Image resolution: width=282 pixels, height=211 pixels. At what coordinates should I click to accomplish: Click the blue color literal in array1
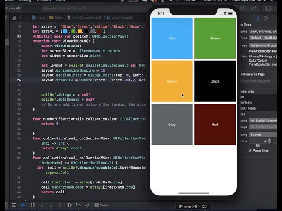pos(65,31)
